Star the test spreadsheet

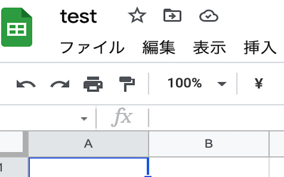click(x=137, y=15)
